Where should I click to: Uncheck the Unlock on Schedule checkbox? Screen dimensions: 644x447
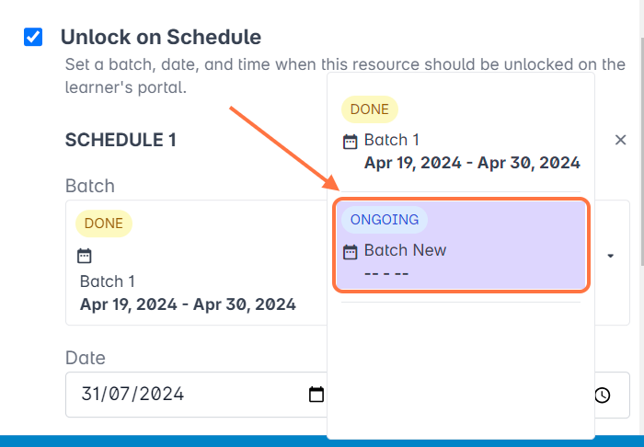[33, 38]
